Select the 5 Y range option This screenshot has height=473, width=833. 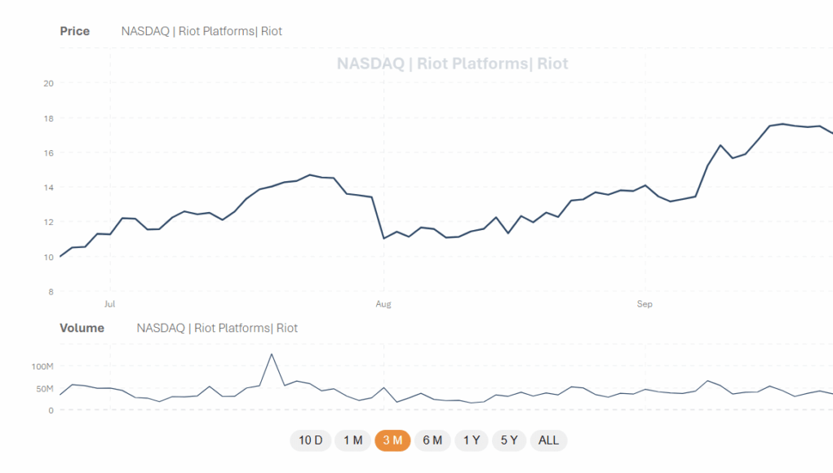click(x=509, y=440)
